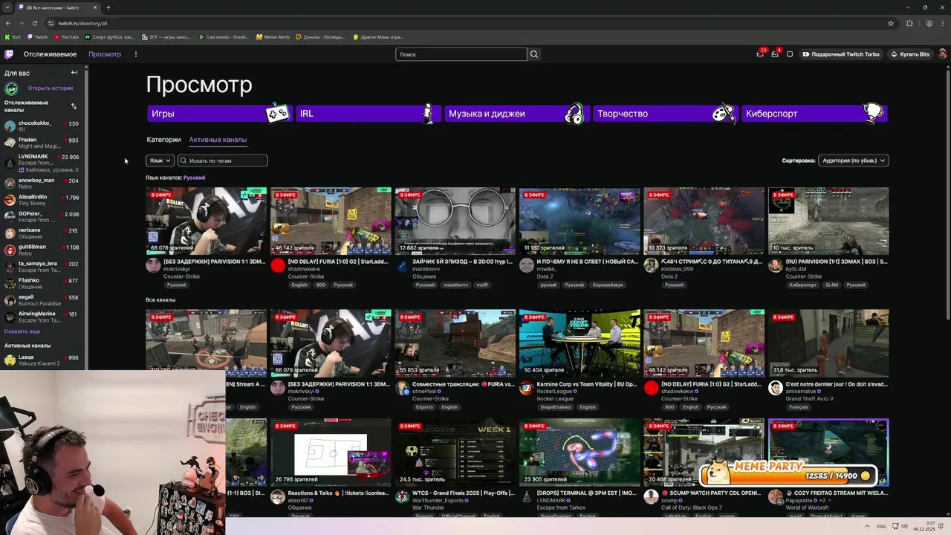The height and width of the screenshot is (535, 951).
Task: Open the notifications inbox with 4 badge
Action: click(775, 54)
